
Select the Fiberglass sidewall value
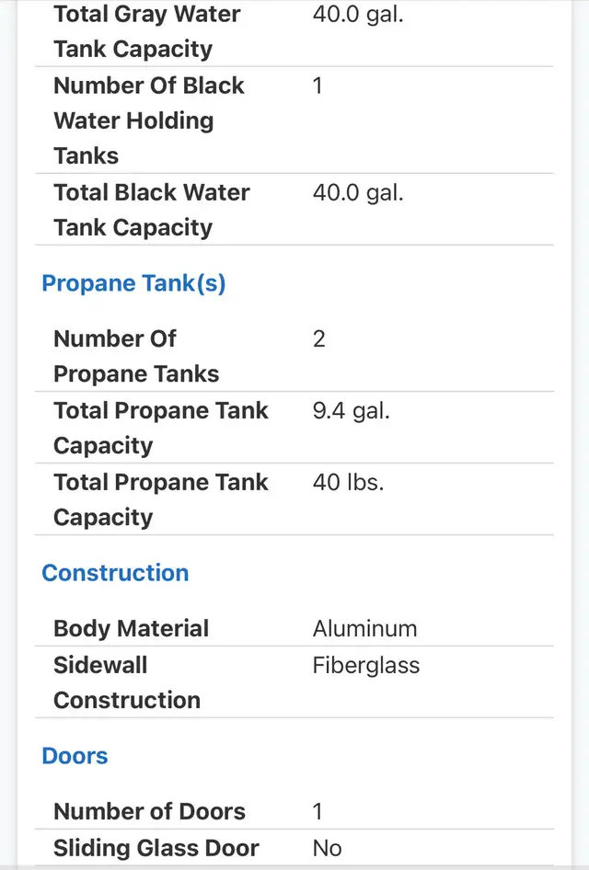click(366, 665)
